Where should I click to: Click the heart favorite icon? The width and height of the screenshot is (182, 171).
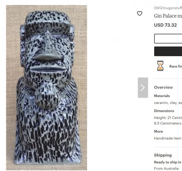[x=140, y=13]
